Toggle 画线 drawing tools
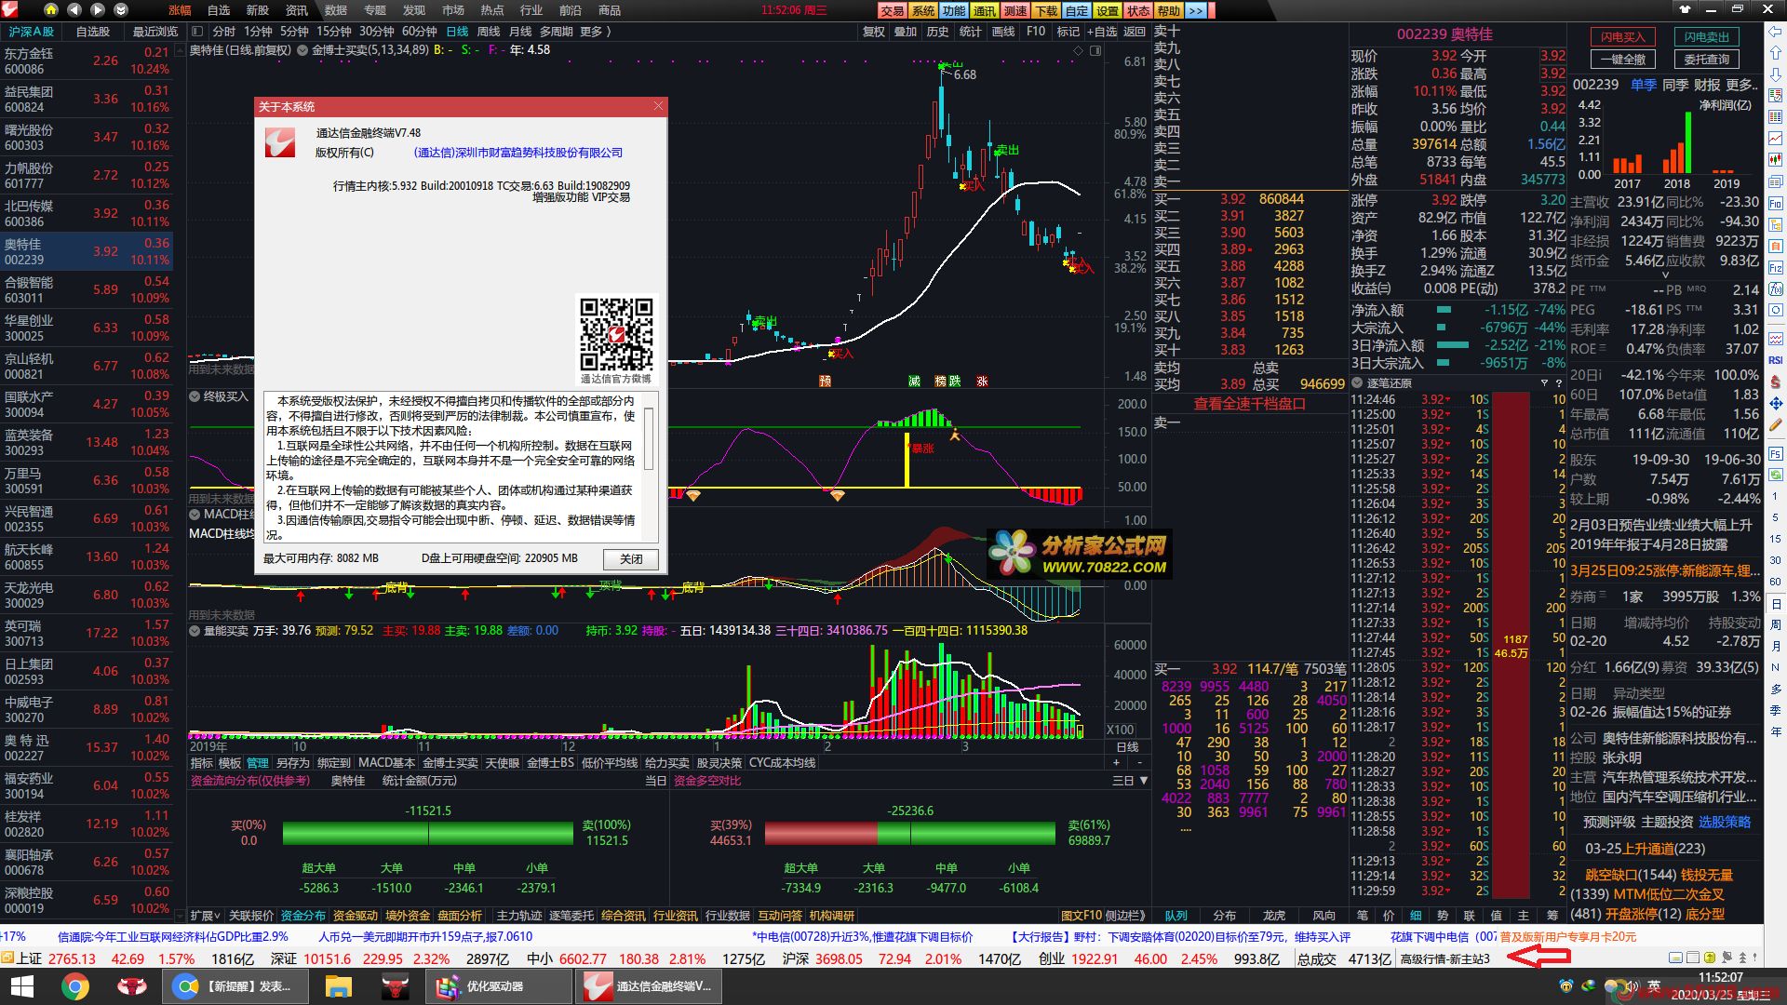This screenshot has height=1005, width=1787. [1003, 31]
